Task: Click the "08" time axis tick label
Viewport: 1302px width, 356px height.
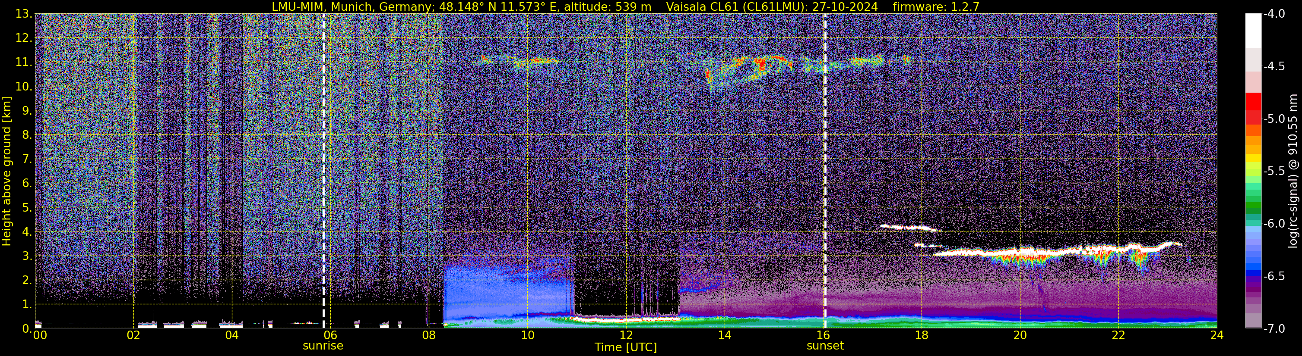Action: (428, 336)
